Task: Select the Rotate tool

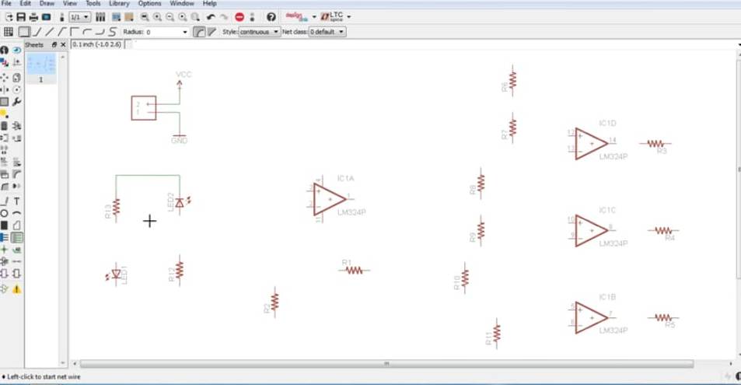Action: pyautogui.click(x=16, y=89)
